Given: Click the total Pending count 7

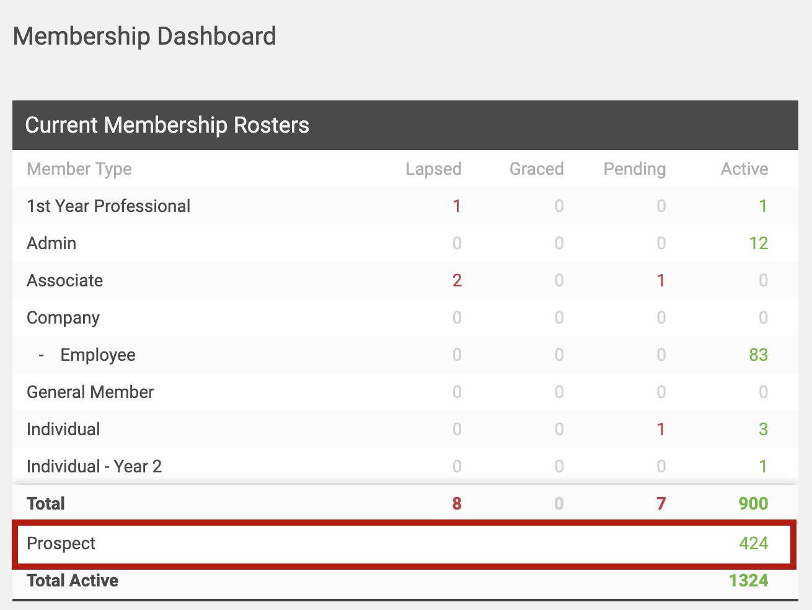Looking at the screenshot, I should [x=661, y=503].
